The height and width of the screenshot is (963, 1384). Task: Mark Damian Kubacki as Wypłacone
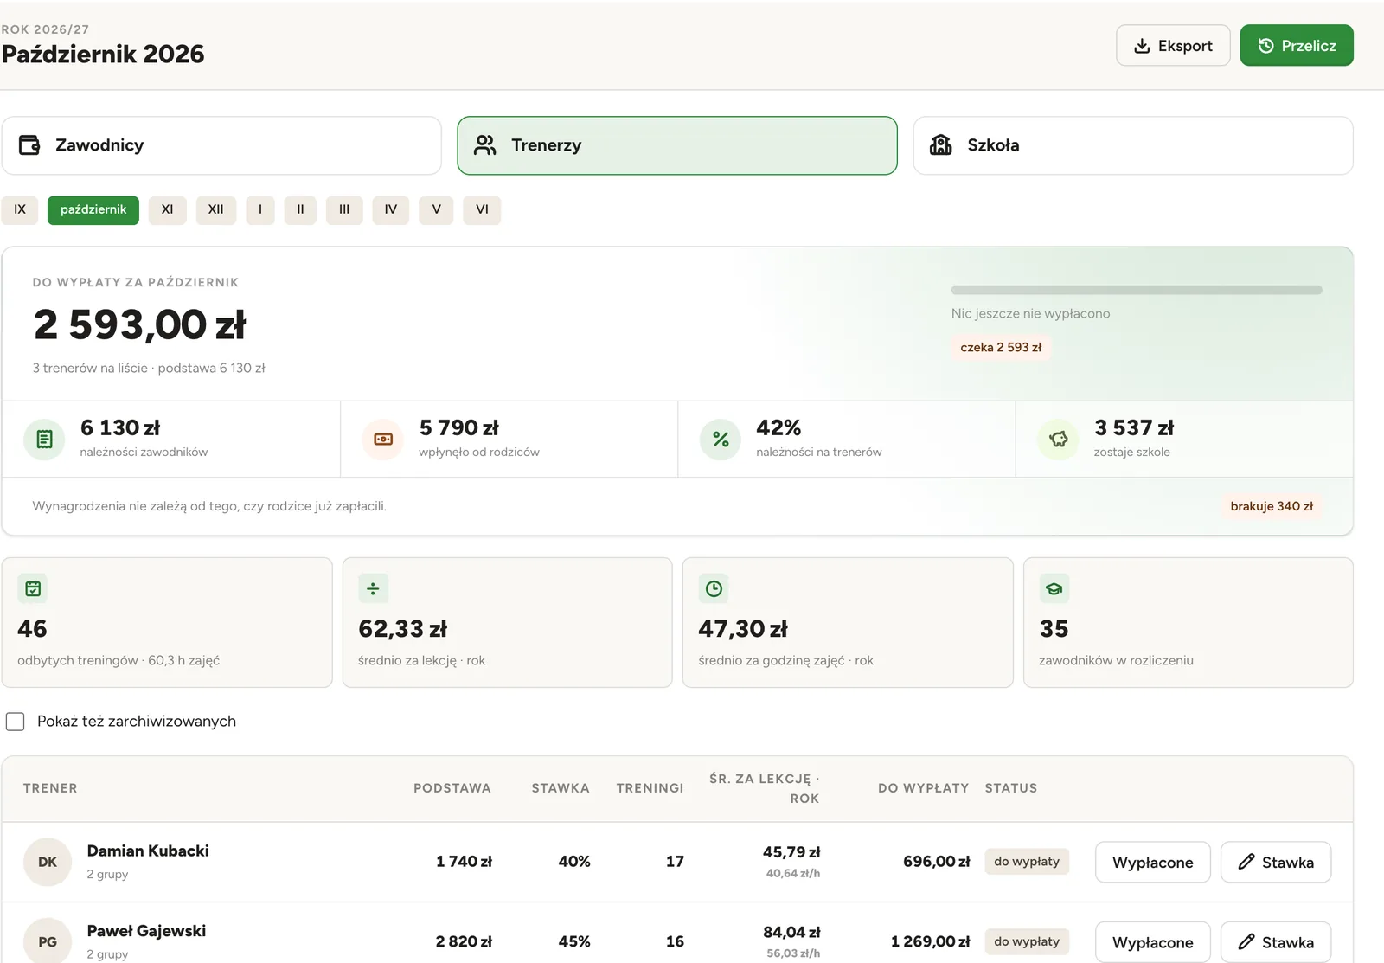pyautogui.click(x=1153, y=863)
